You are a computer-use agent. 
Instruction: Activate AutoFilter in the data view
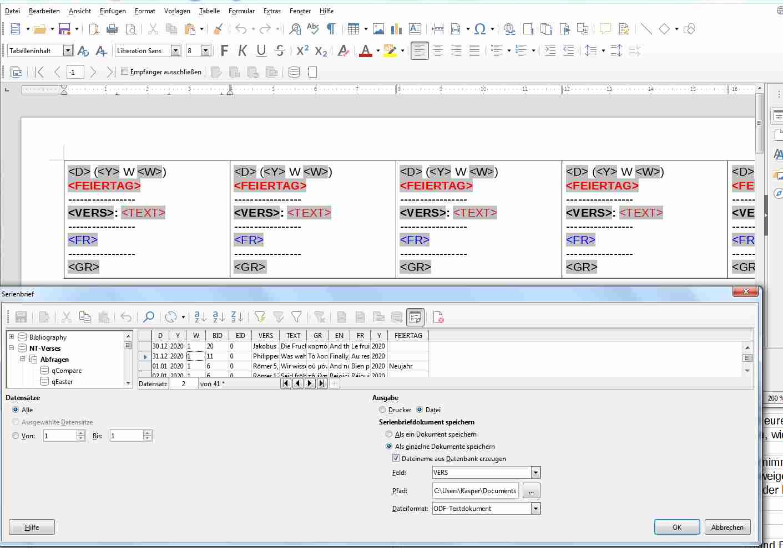260,316
